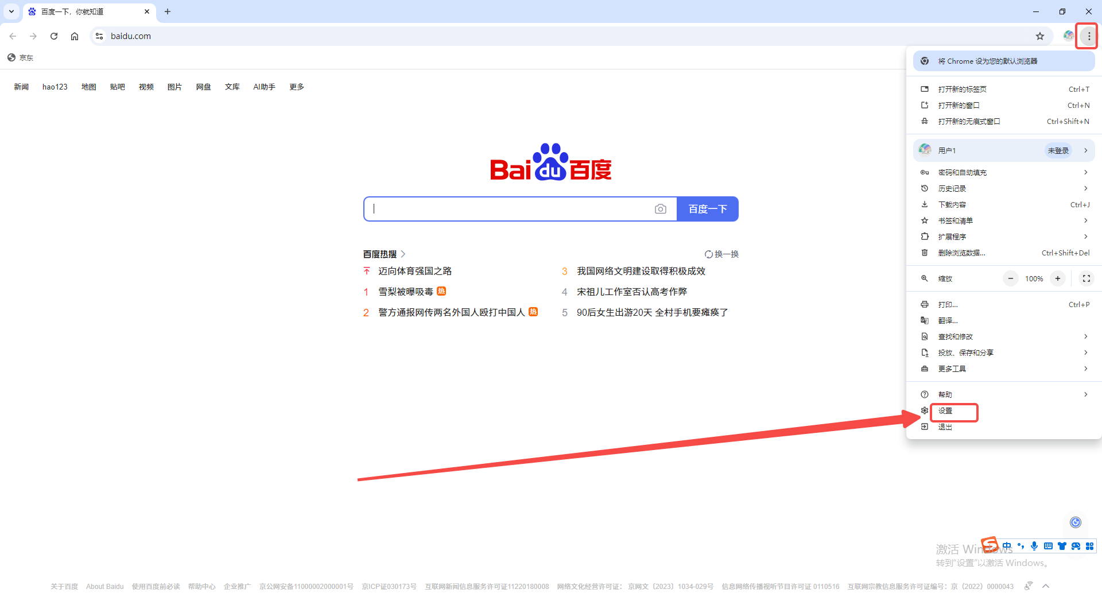Select 删除浏览数据 menu item
The width and height of the screenshot is (1102, 597).
pyautogui.click(x=1004, y=253)
